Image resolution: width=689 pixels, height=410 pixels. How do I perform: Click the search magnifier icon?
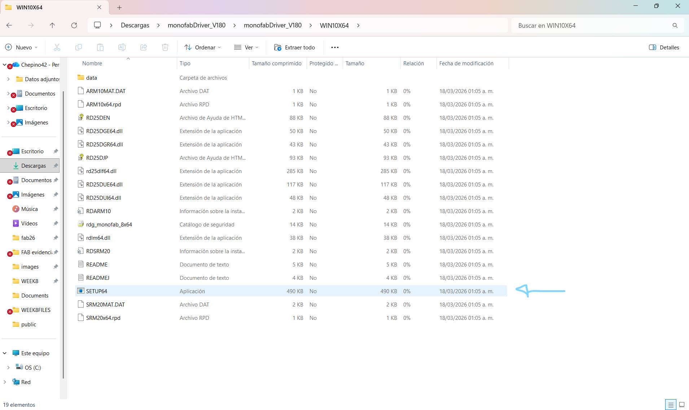(675, 25)
